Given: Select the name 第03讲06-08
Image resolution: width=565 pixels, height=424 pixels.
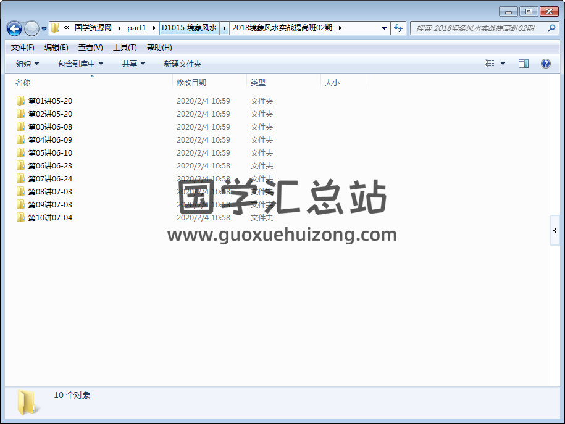Looking at the screenshot, I should (51, 127).
